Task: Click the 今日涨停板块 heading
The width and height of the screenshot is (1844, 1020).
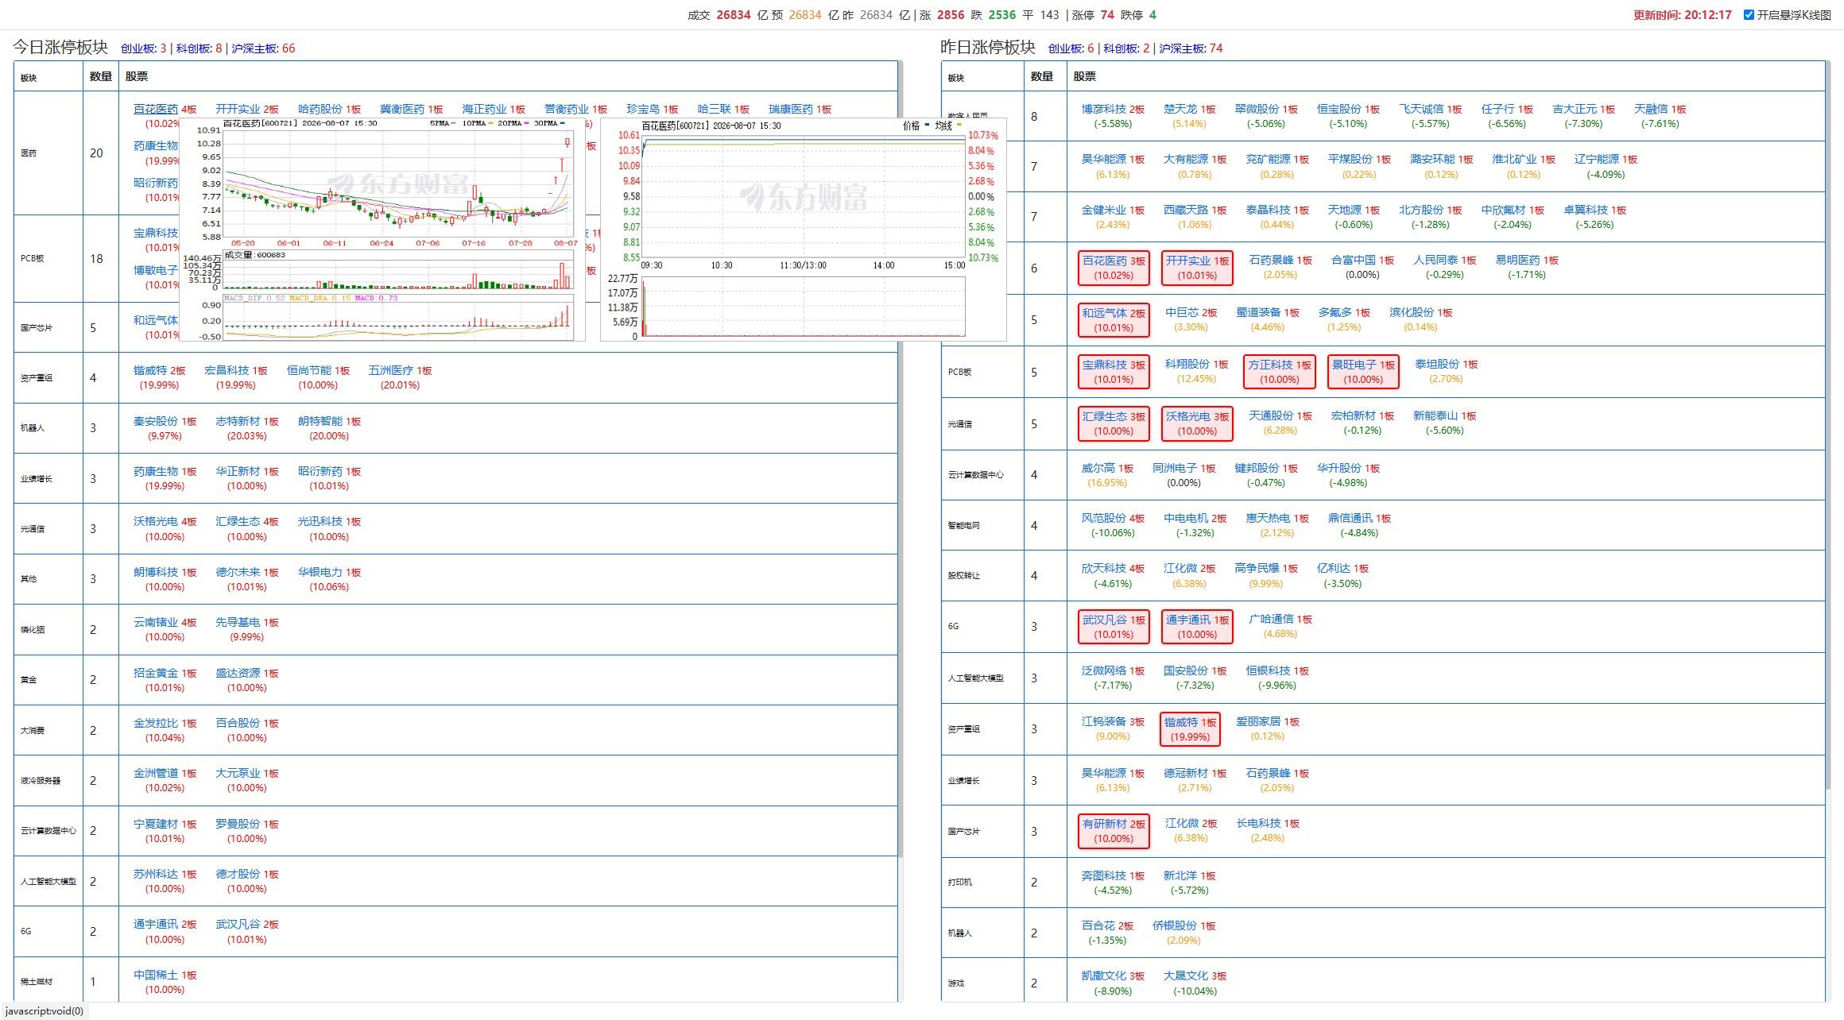Action: point(60,47)
